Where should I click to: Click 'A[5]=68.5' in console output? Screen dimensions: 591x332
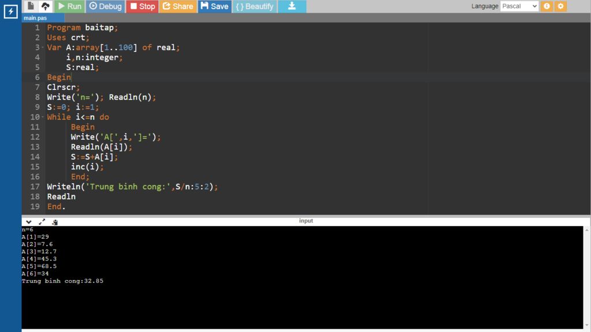pos(39,266)
